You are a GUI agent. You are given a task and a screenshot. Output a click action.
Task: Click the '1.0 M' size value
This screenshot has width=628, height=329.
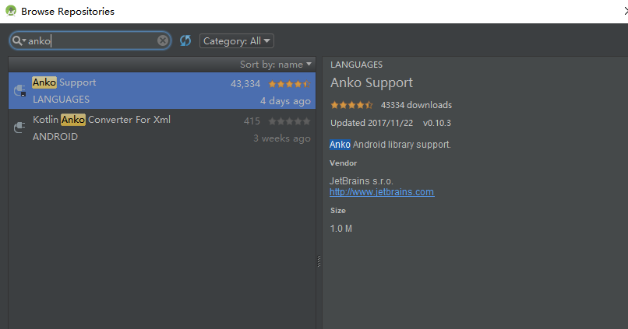(340, 229)
